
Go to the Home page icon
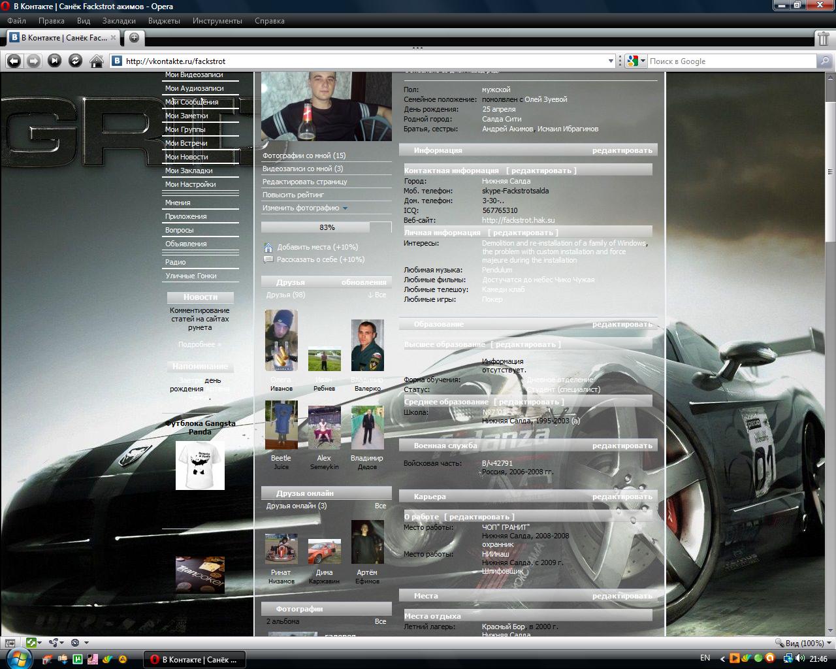[96, 61]
